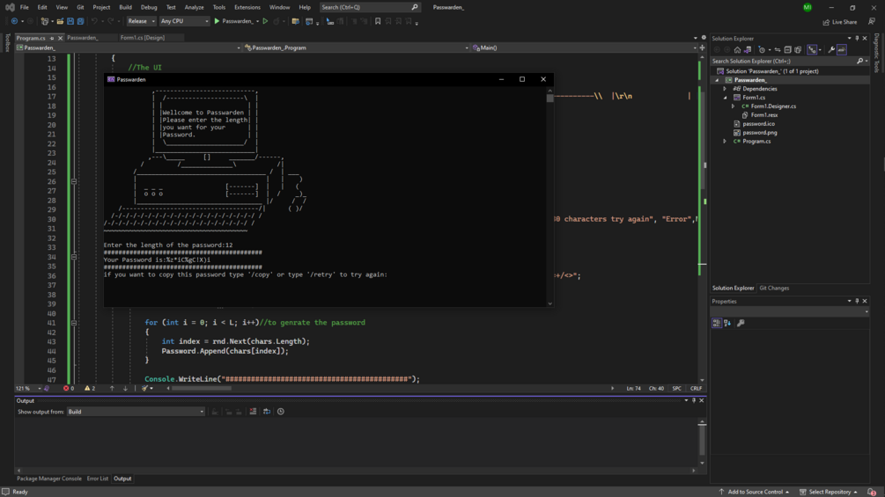Click the Solution Explorer search magnifier icon
The height and width of the screenshot is (497, 885).
tap(859, 61)
